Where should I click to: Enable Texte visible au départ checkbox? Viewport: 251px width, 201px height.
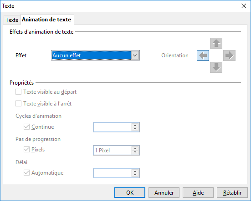(x=18, y=92)
